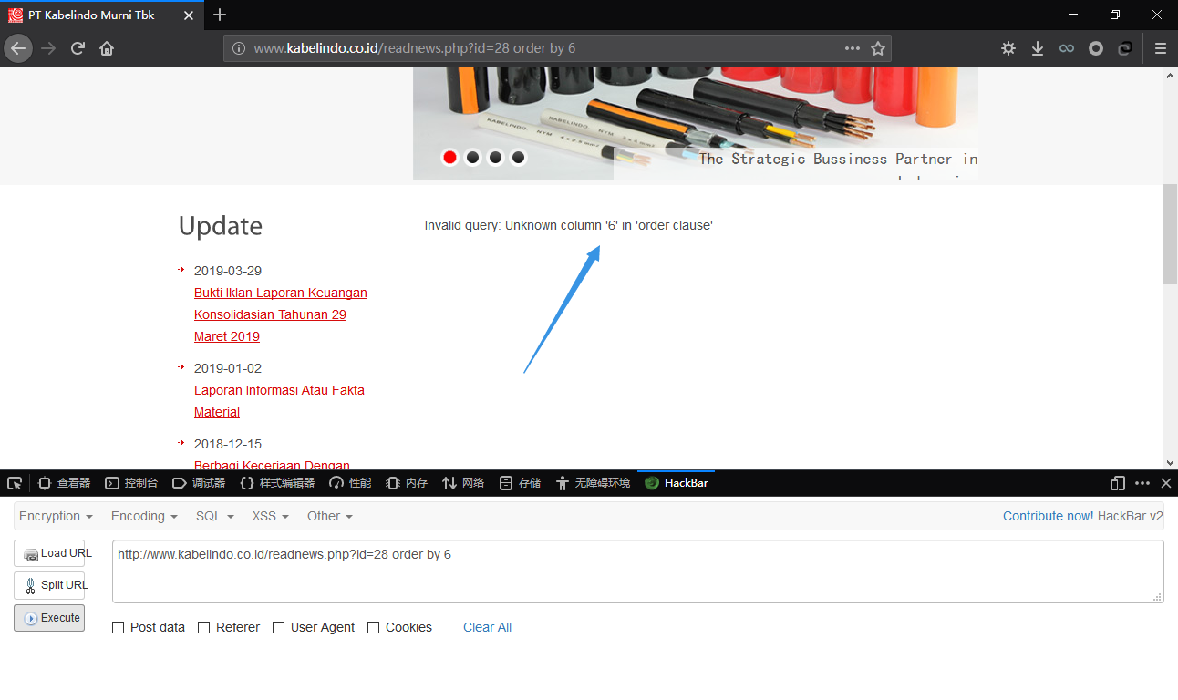The height and width of the screenshot is (700, 1178).
Task: Click the date 2019-03-29
Action: [x=228, y=271]
